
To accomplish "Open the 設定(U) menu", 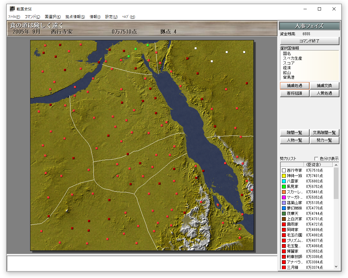I will pos(111,17).
